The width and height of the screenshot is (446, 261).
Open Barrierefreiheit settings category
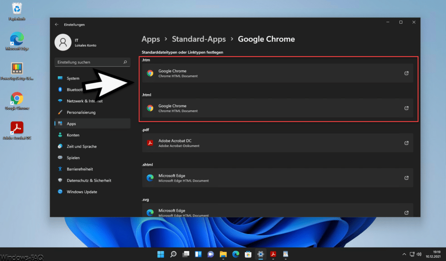pos(92,169)
